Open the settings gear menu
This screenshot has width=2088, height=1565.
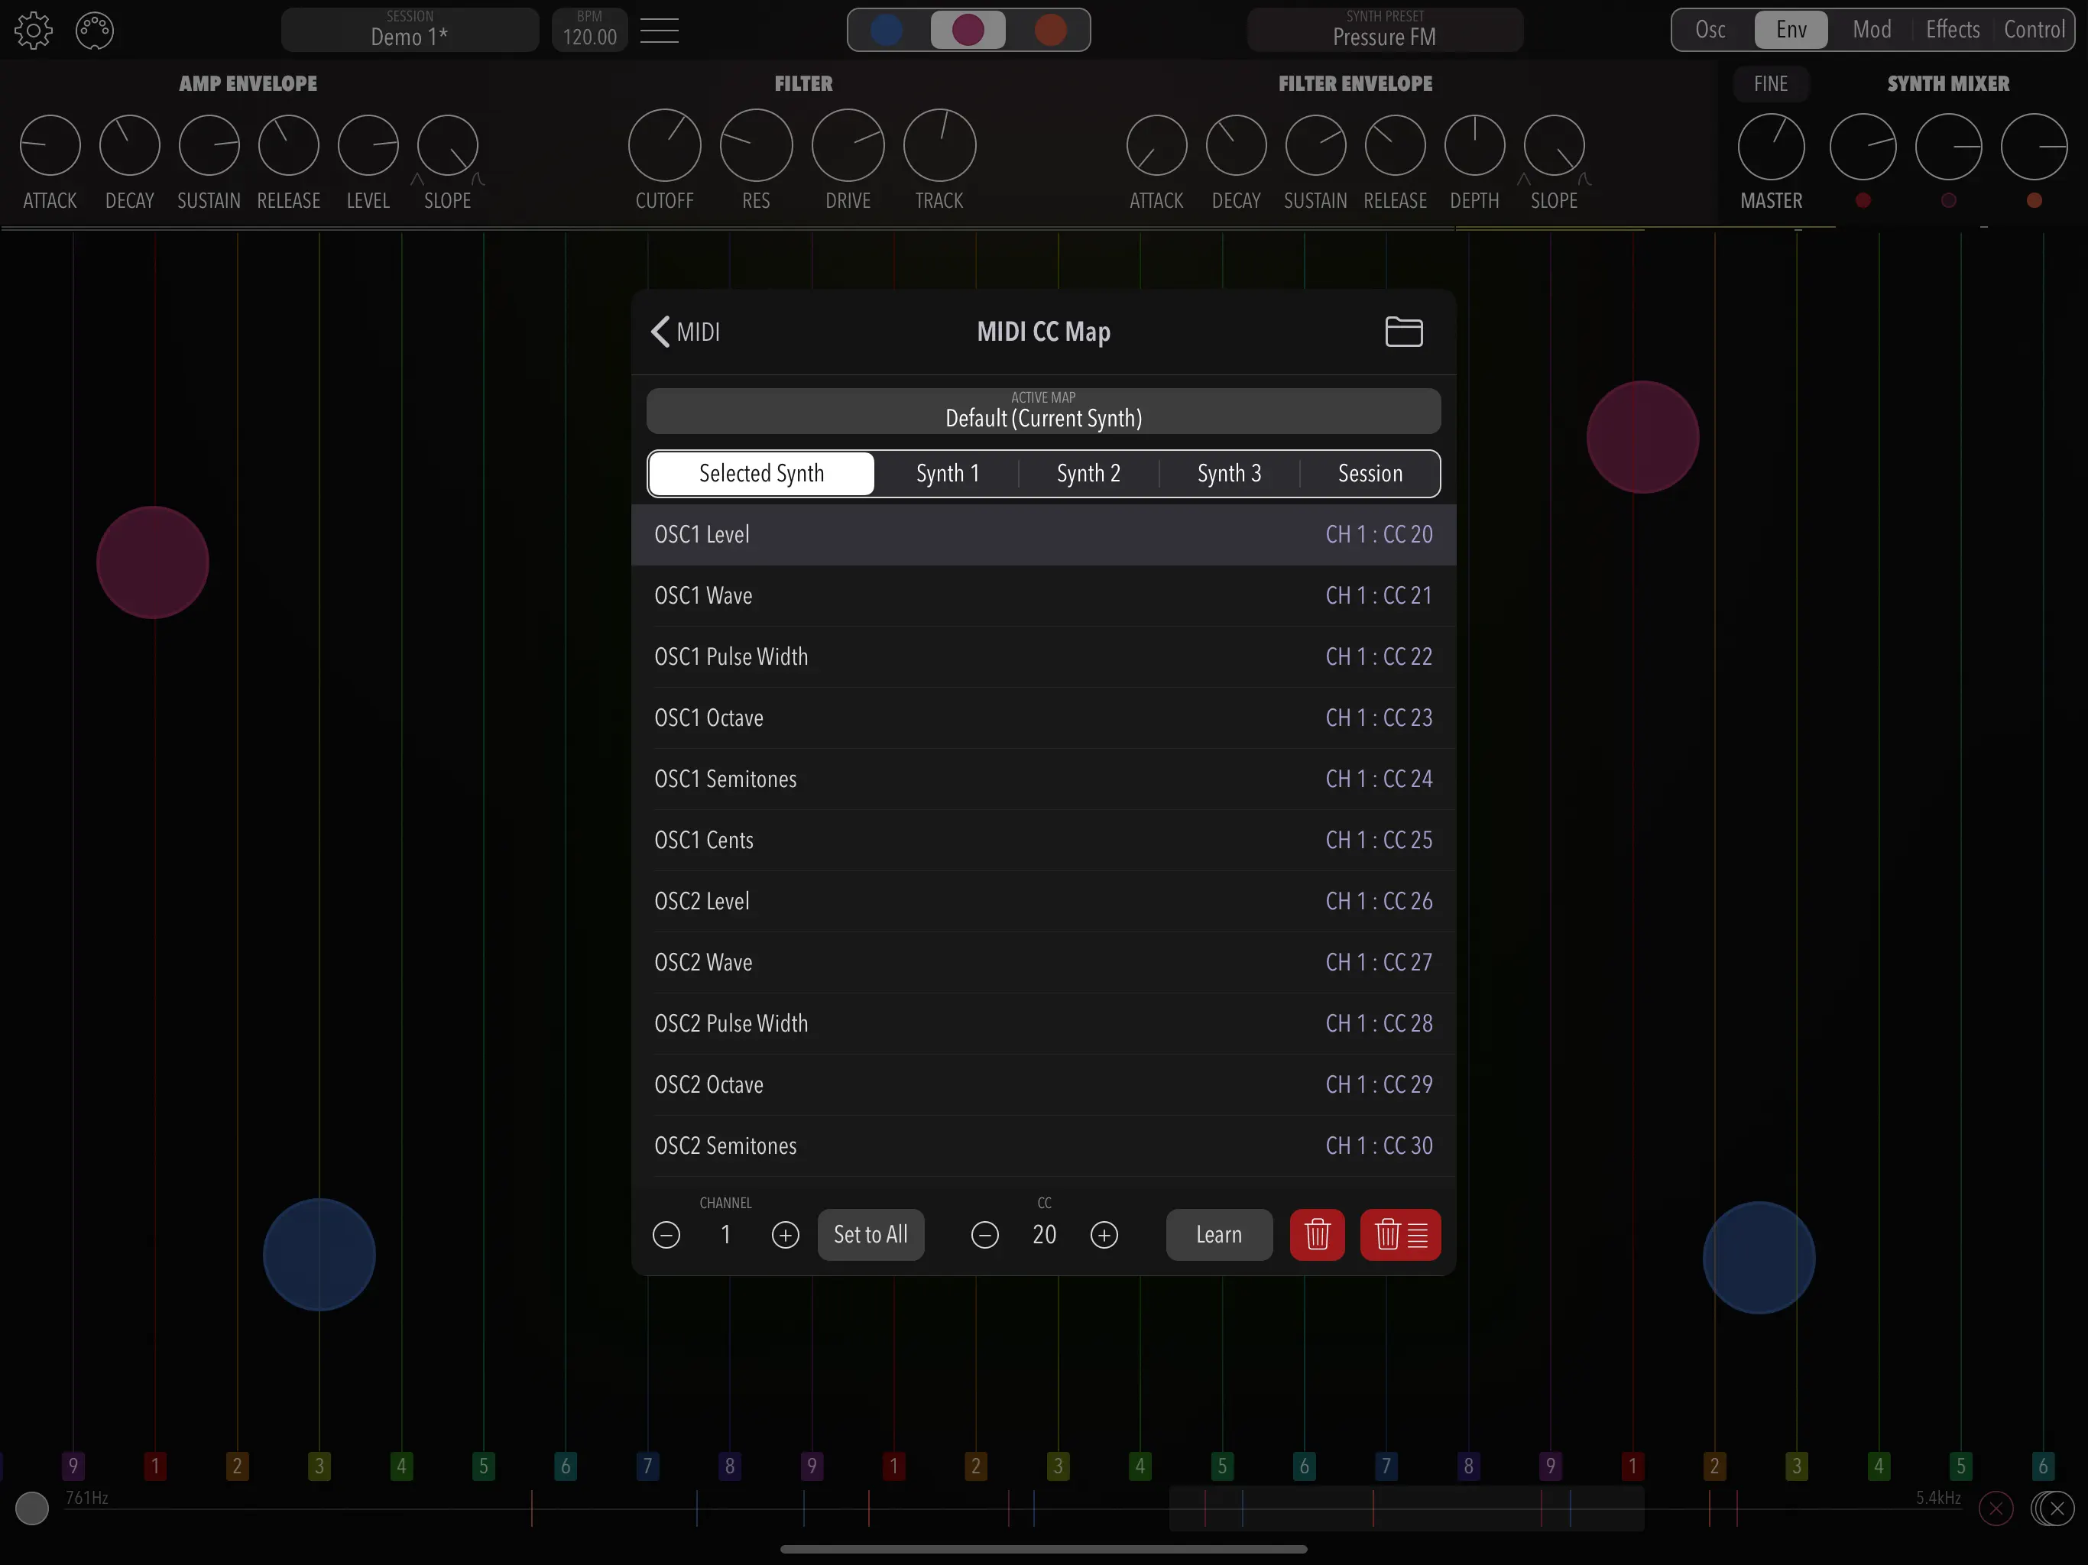34,29
